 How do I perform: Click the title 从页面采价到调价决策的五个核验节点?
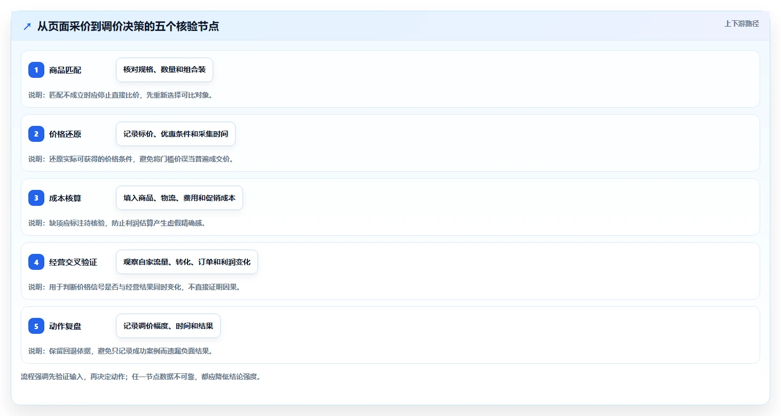point(128,26)
